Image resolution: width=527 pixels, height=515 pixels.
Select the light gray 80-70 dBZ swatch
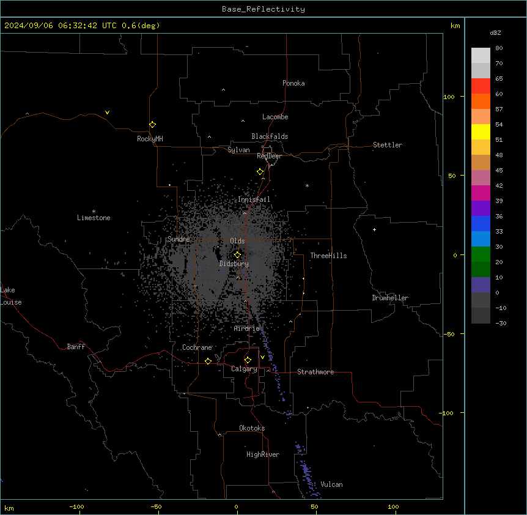click(x=481, y=56)
